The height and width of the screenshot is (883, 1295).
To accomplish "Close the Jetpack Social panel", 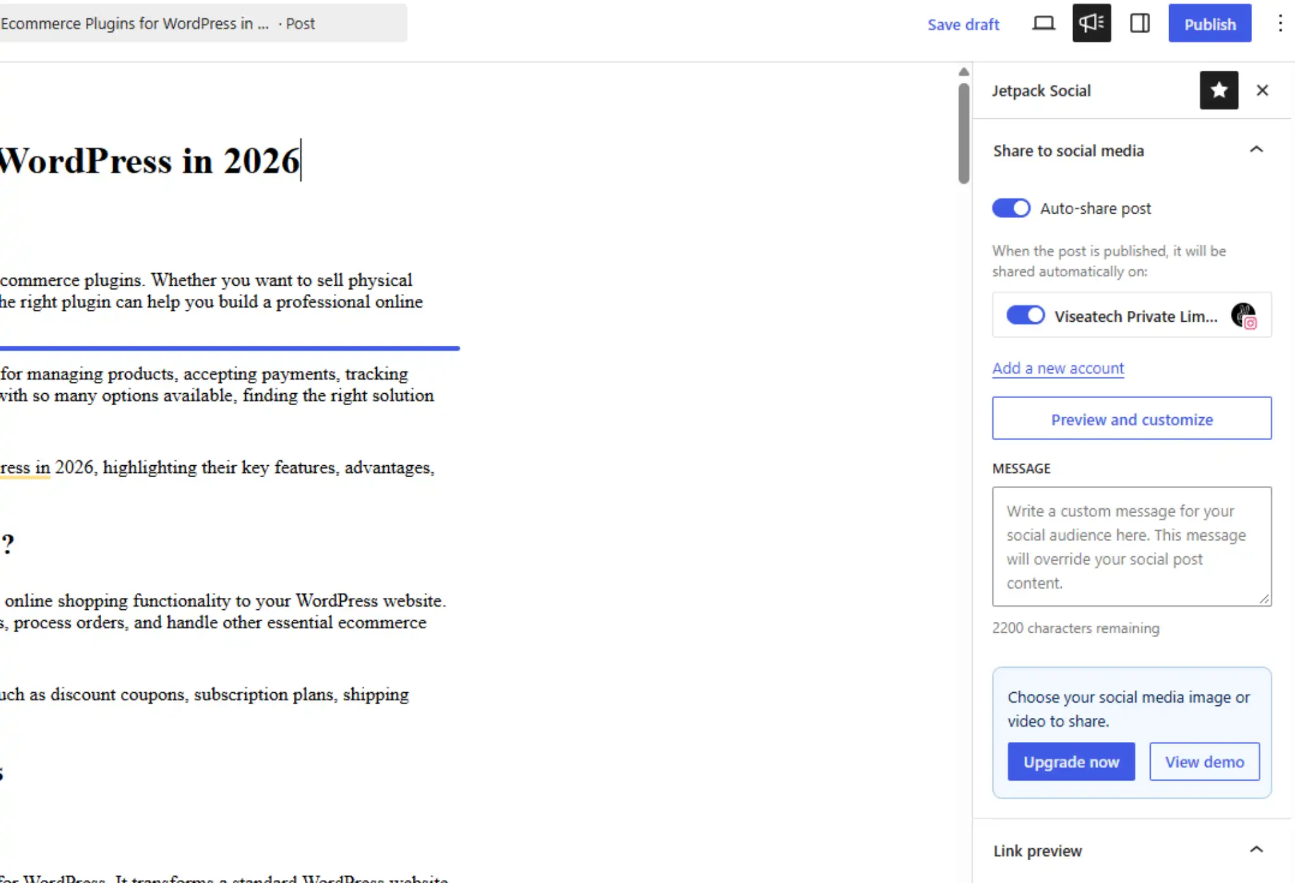I will pyautogui.click(x=1262, y=90).
